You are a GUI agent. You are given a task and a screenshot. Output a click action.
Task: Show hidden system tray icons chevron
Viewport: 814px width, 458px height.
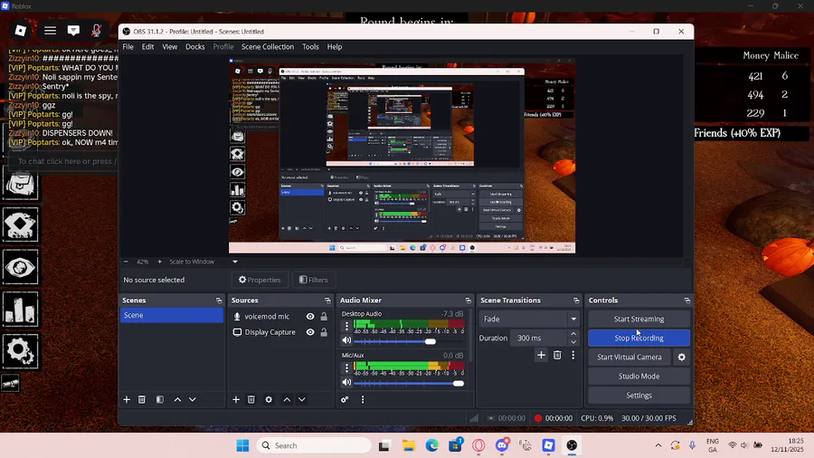[x=658, y=445]
